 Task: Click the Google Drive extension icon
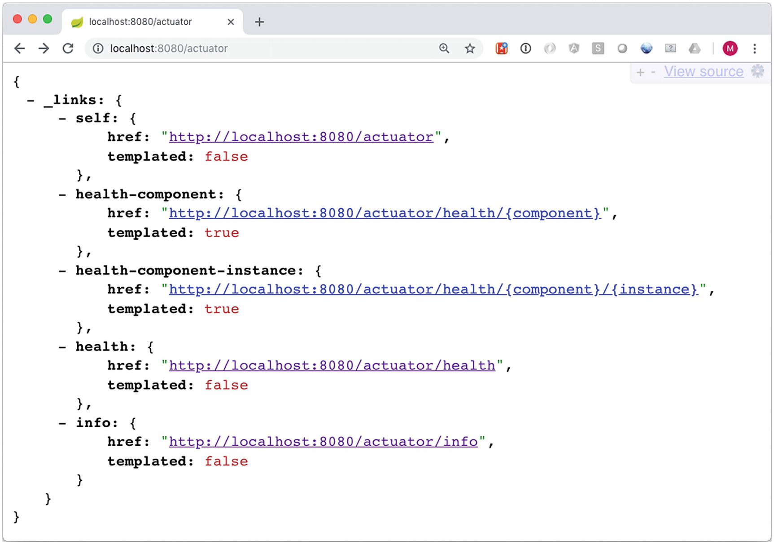[x=695, y=48]
